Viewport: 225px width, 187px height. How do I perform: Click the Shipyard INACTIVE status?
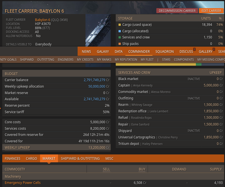194,131
